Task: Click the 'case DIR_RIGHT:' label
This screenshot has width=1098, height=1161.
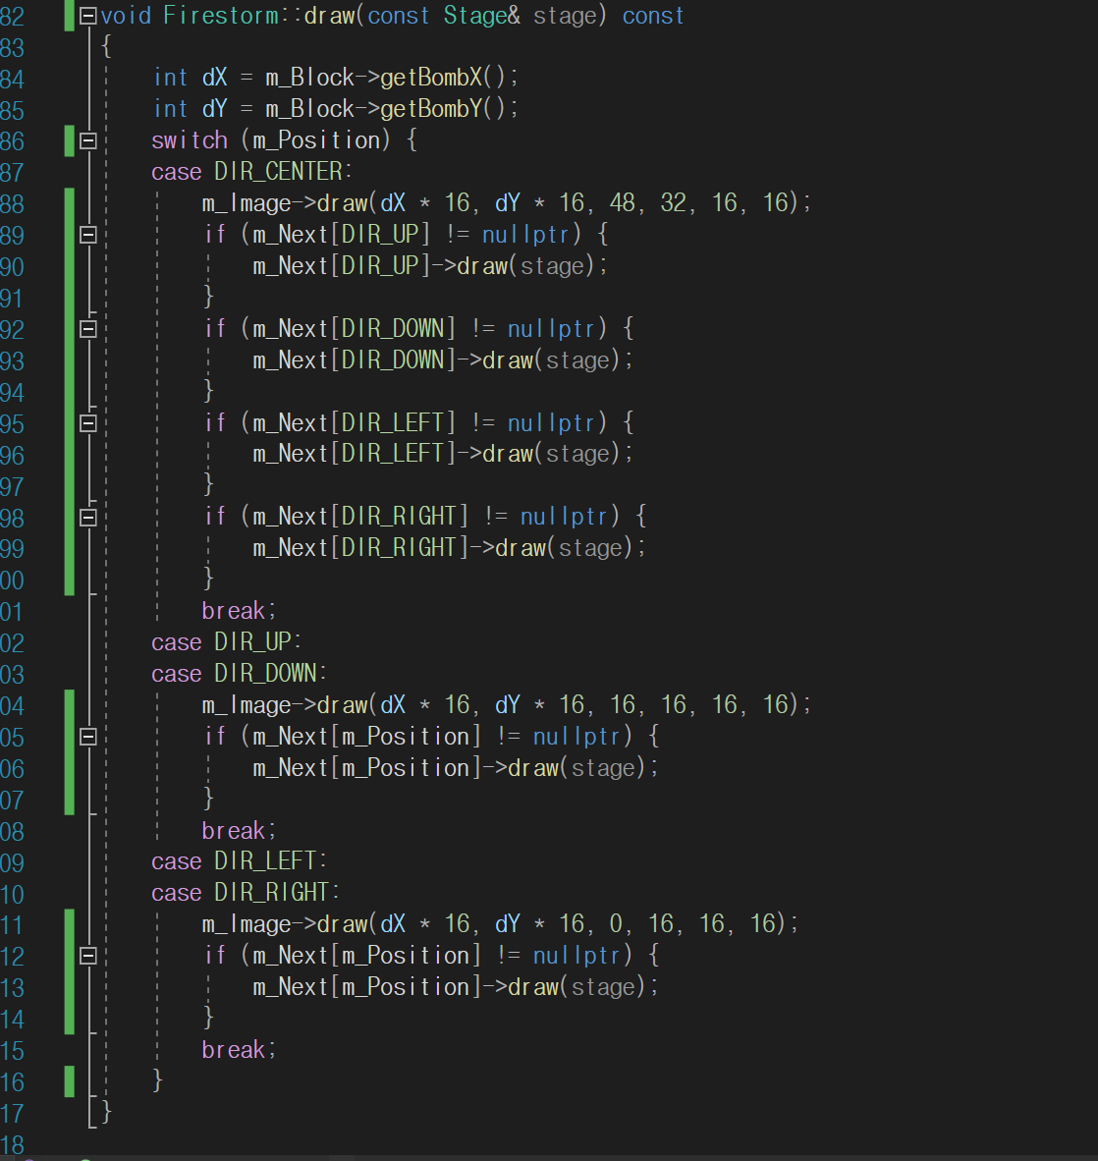Action: (x=246, y=893)
